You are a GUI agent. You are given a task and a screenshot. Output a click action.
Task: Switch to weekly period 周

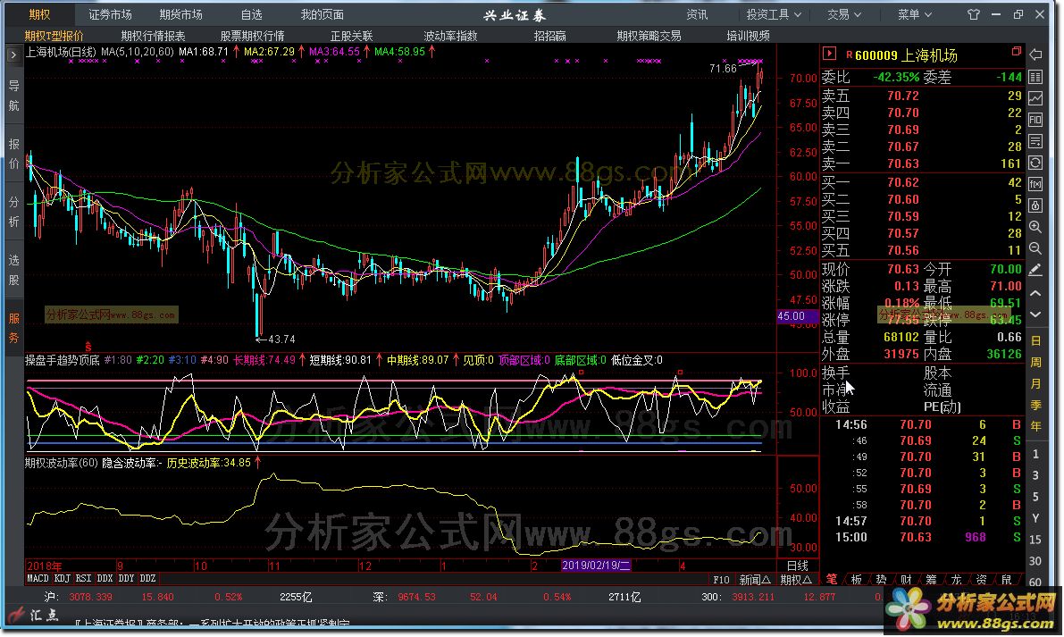click(x=1035, y=362)
